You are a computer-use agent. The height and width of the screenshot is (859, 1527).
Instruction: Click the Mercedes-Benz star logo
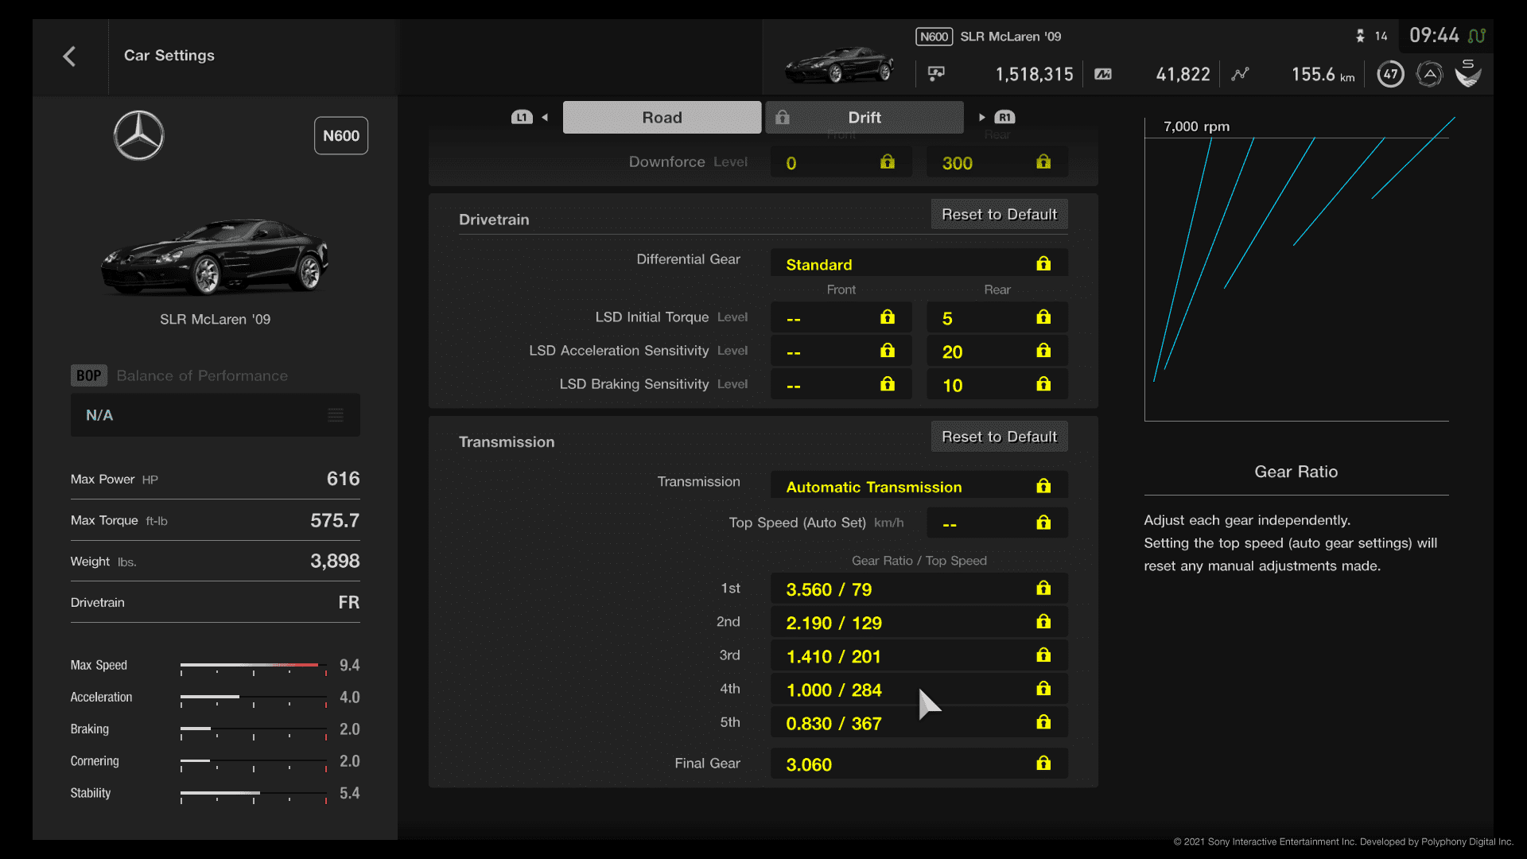[x=138, y=135]
